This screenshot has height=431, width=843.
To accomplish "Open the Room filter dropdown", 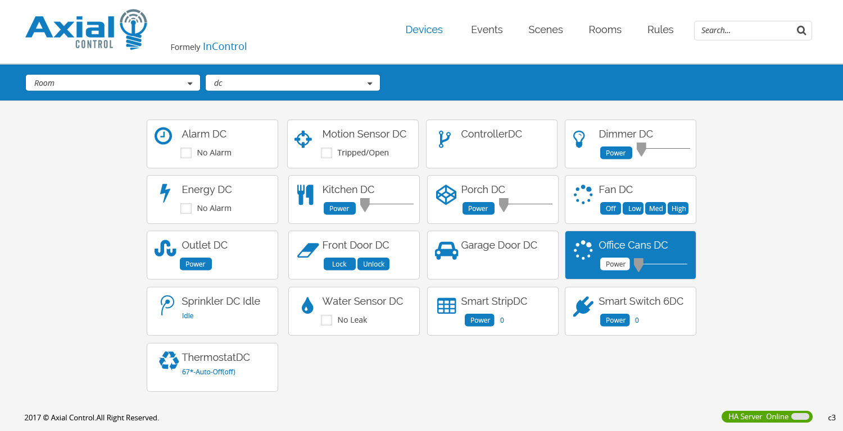I will [112, 83].
